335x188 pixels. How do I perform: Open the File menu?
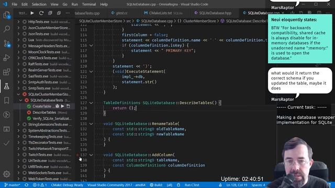pyautogui.click(x=15, y=4)
